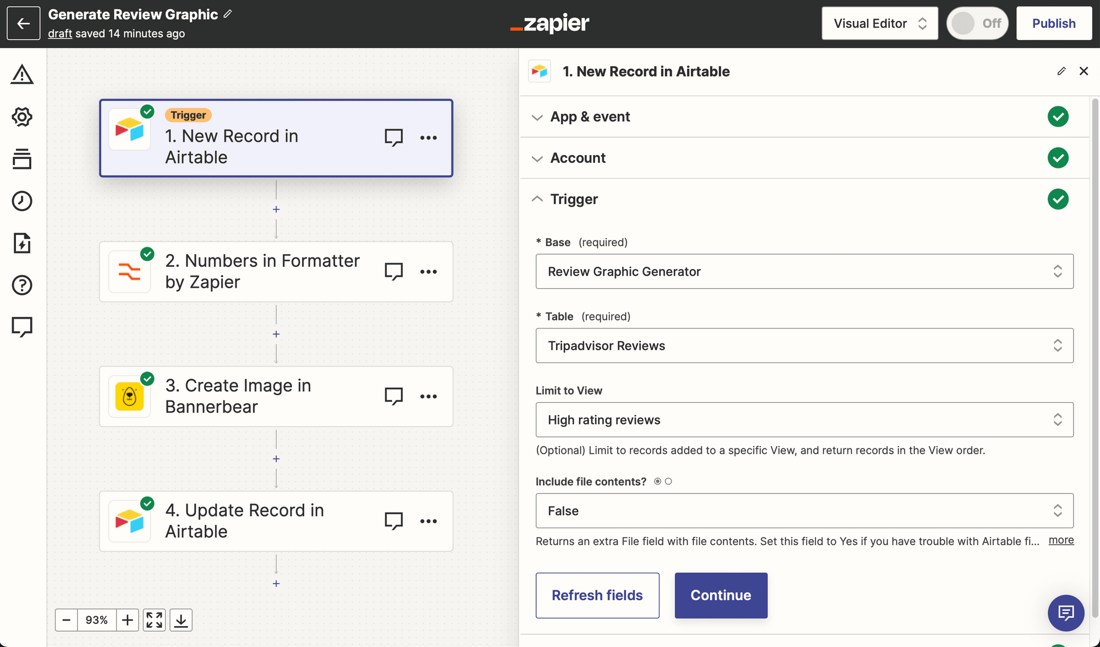Click the history/clock icon in the left sidebar

click(21, 201)
